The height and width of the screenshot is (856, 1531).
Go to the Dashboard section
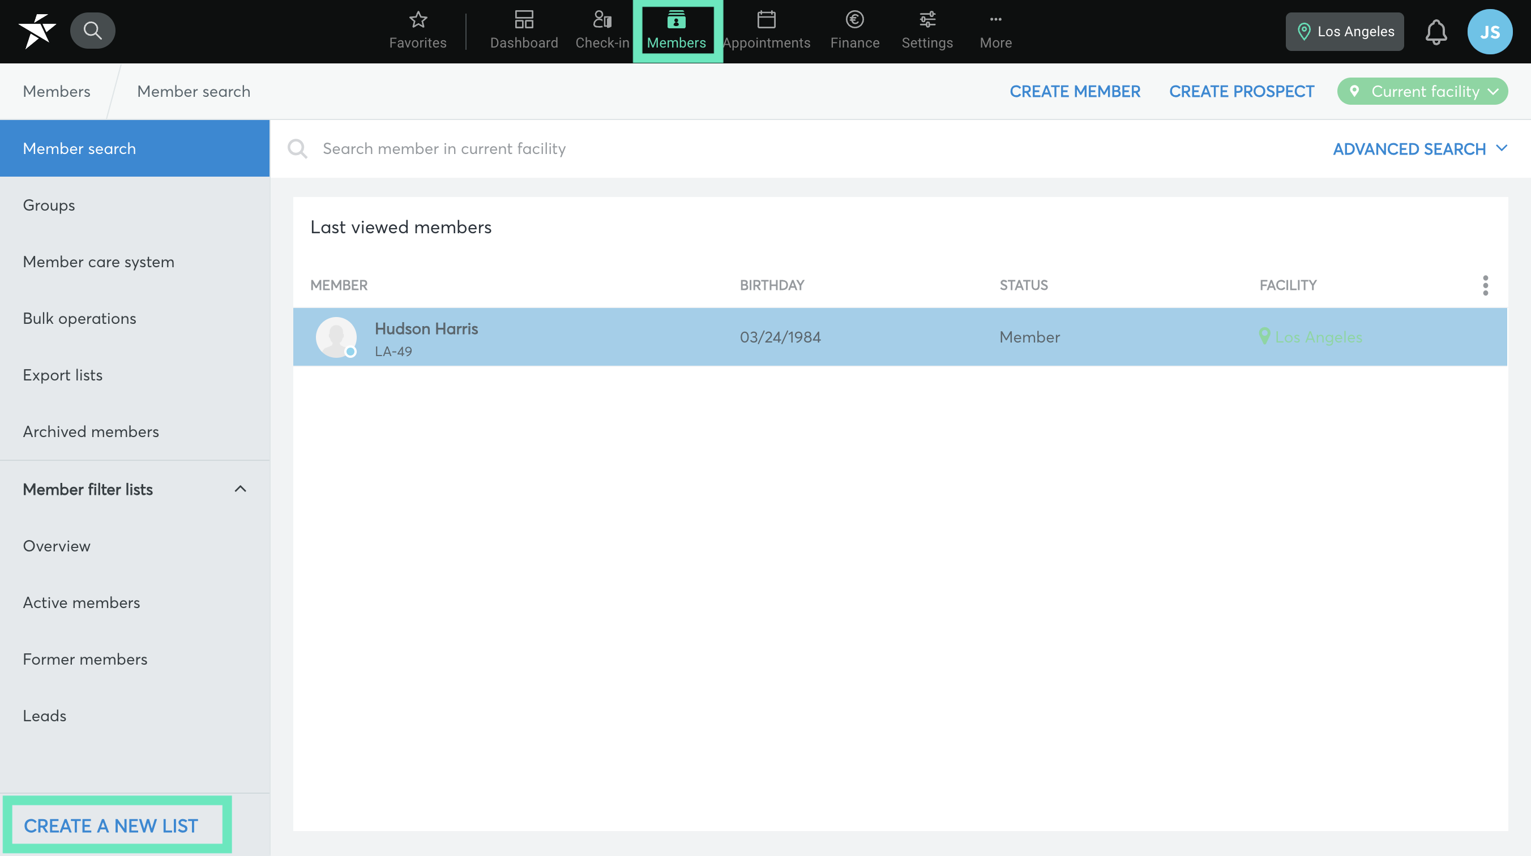pyautogui.click(x=524, y=31)
